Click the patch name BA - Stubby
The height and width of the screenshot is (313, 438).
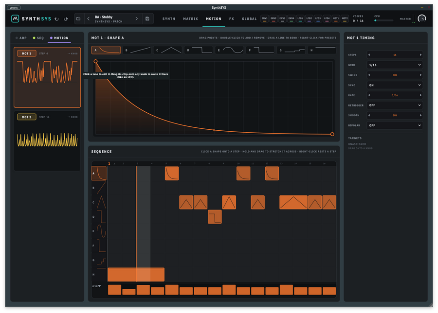click(103, 17)
